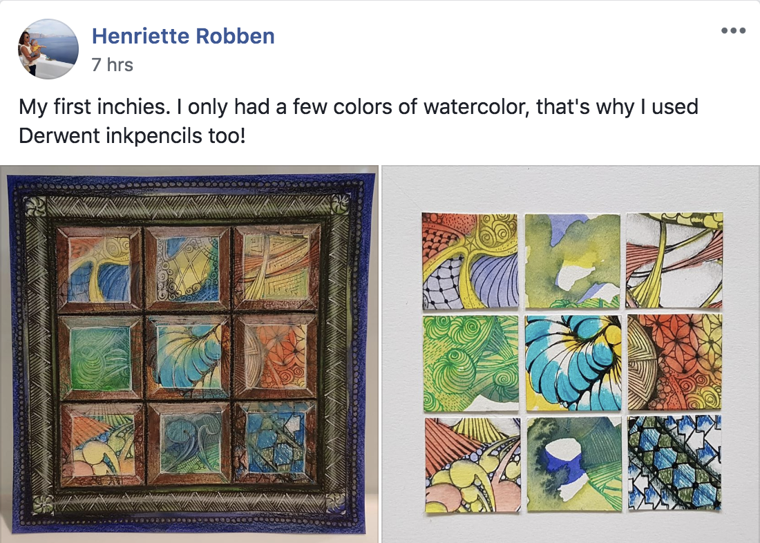Click the bottom-left peach bubbles inchie tile
This screenshot has width=760, height=543.
pos(473,465)
